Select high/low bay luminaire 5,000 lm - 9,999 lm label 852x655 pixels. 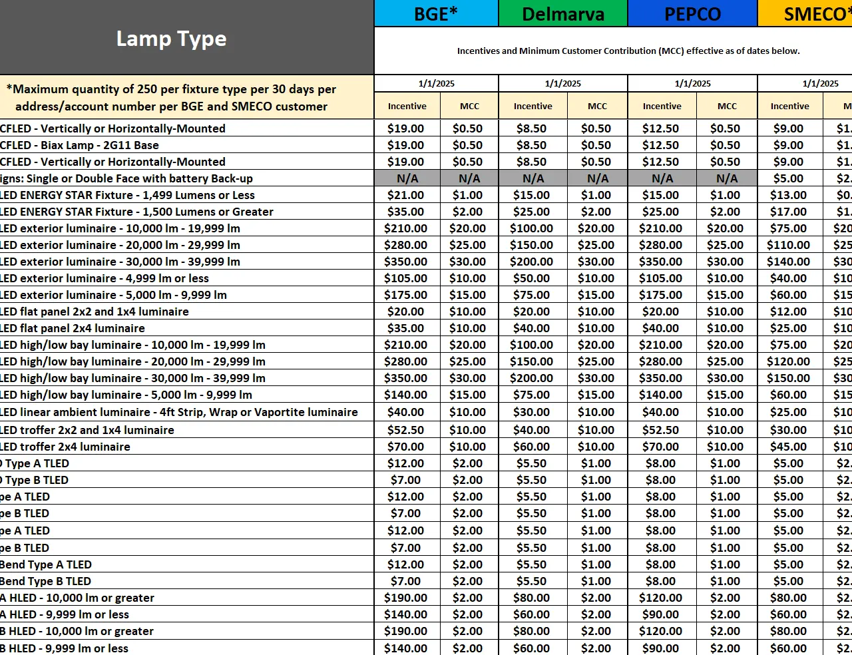point(126,395)
